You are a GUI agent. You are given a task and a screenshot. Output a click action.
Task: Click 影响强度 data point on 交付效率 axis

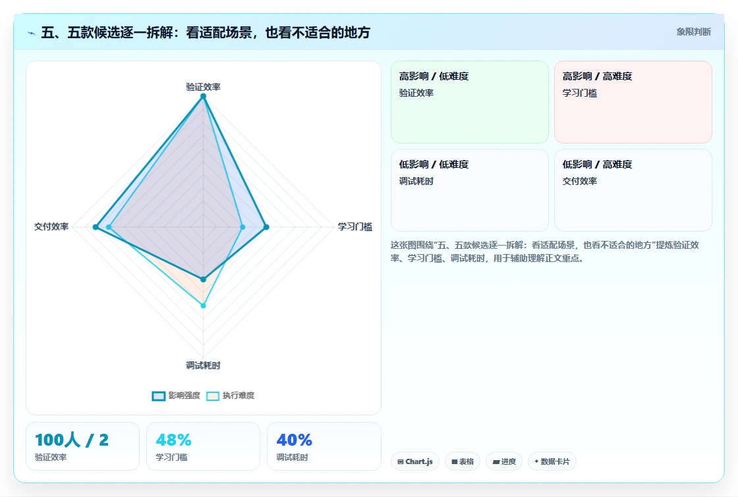[96, 227]
